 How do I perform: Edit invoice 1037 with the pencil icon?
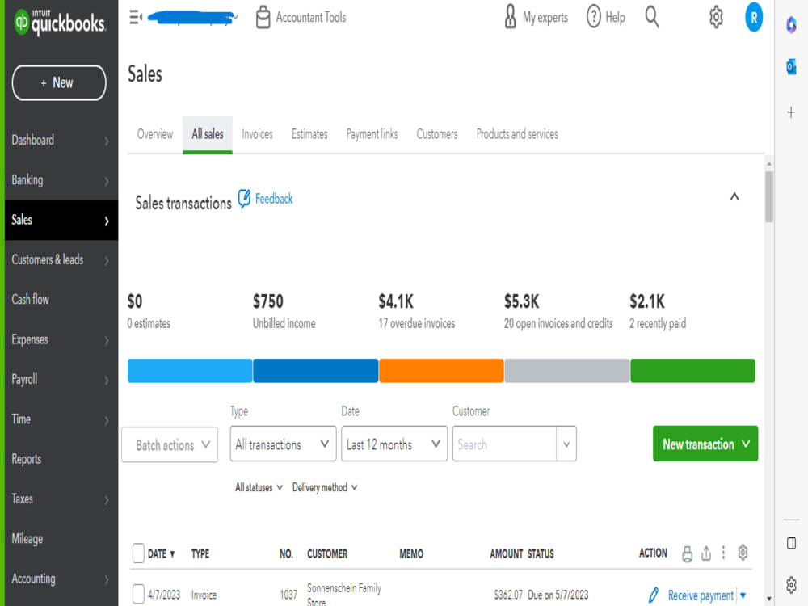pyautogui.click(x=654, y=595)
